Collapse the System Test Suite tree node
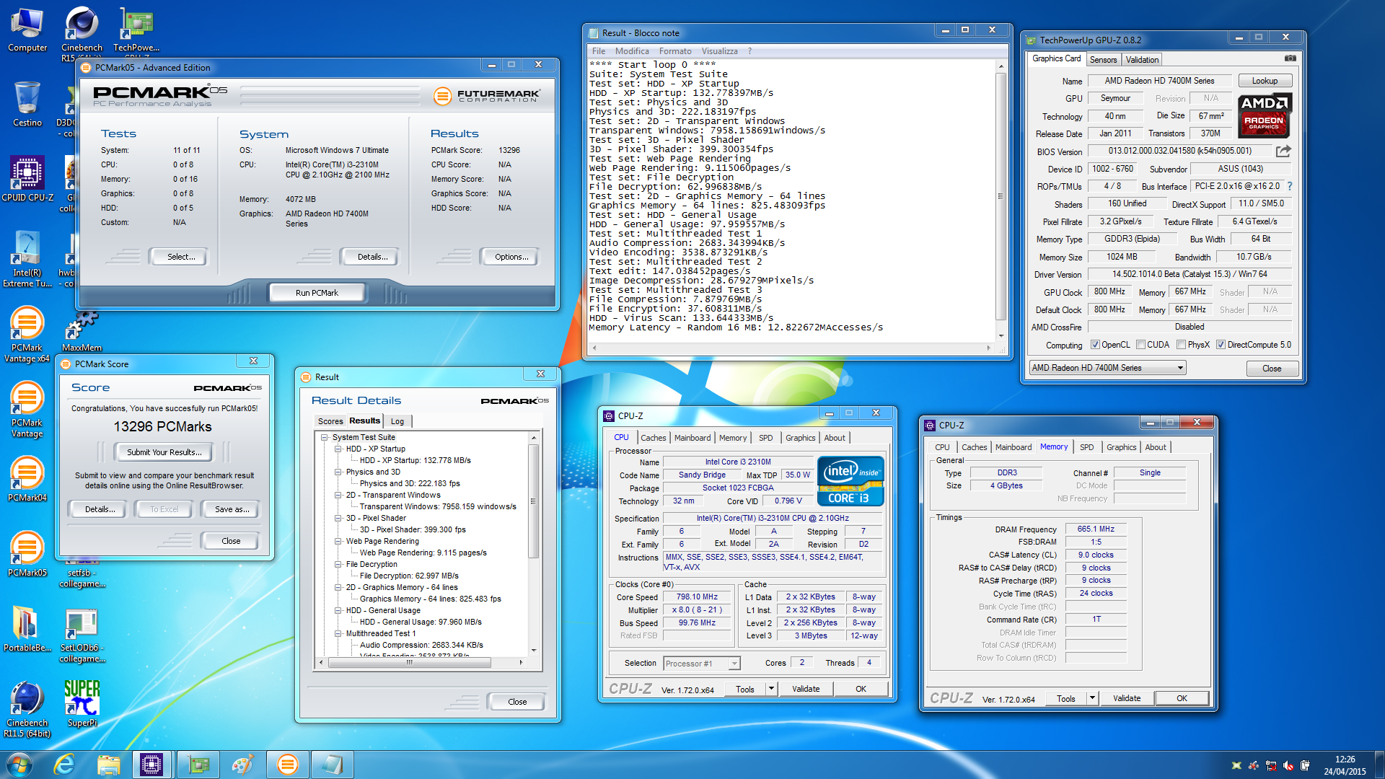Screen dimensions: 1385x779 coord(324,437)
